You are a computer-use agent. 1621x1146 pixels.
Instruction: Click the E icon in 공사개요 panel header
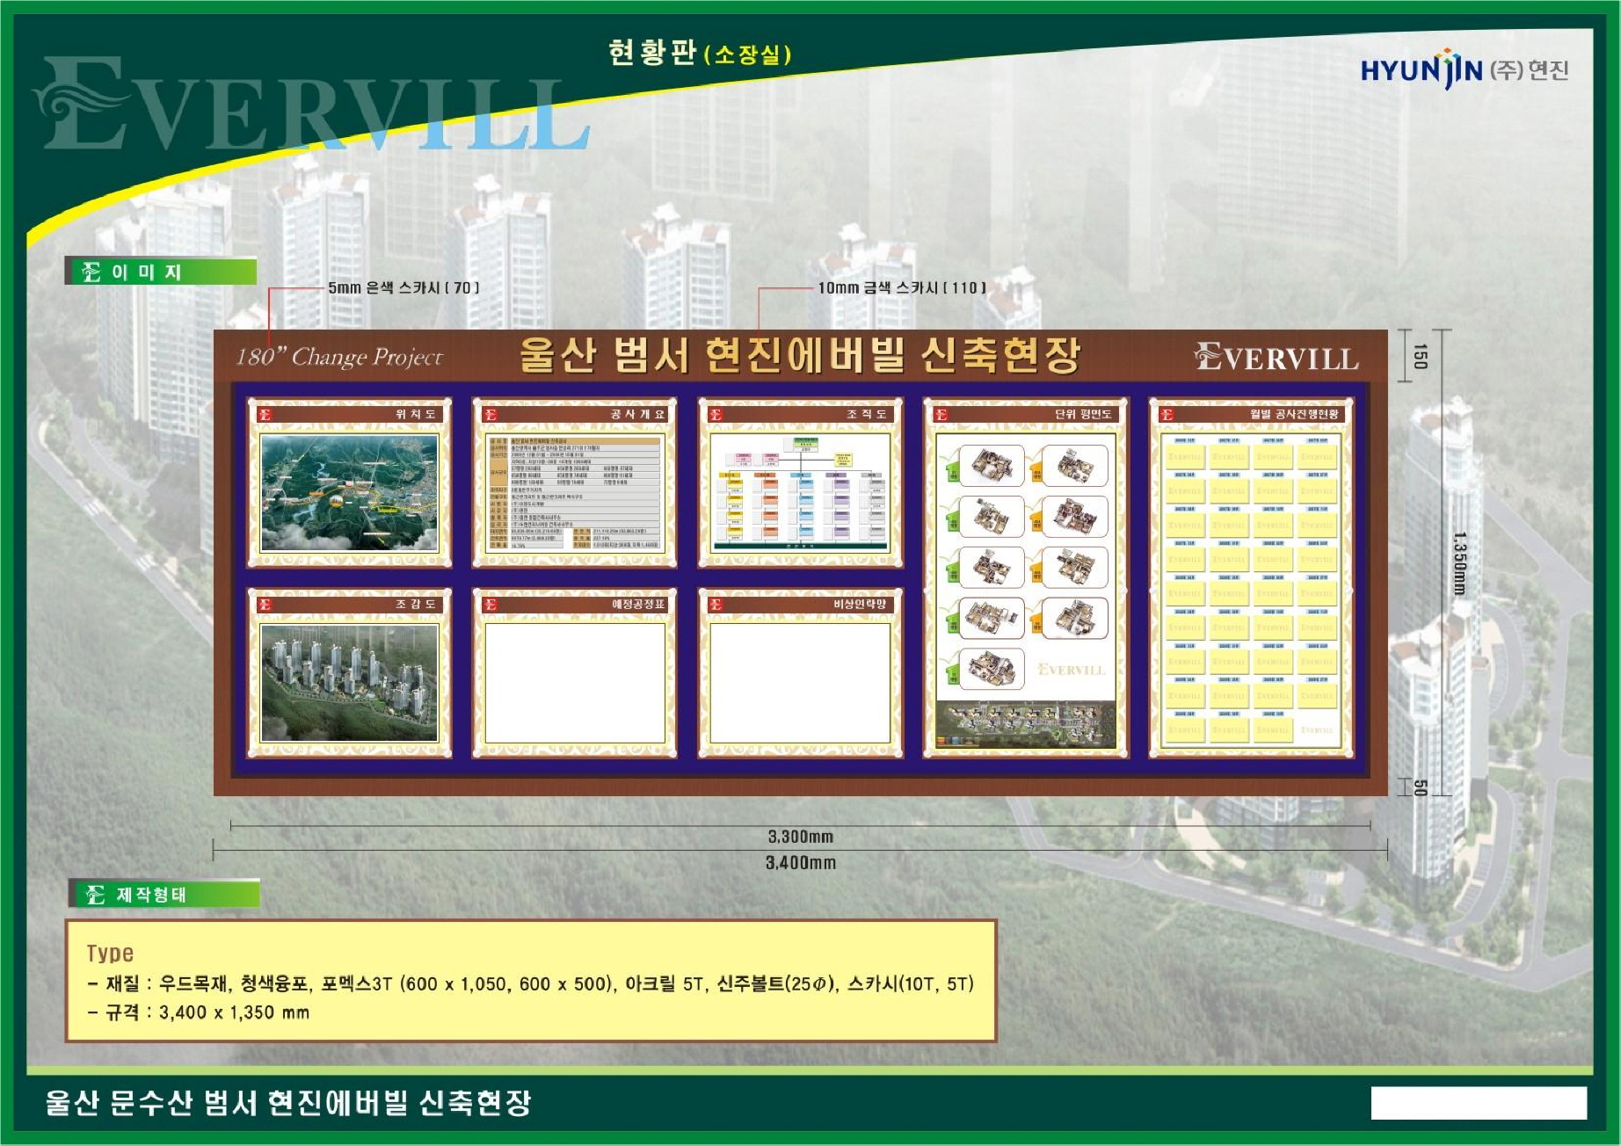(x=491, y=414)
